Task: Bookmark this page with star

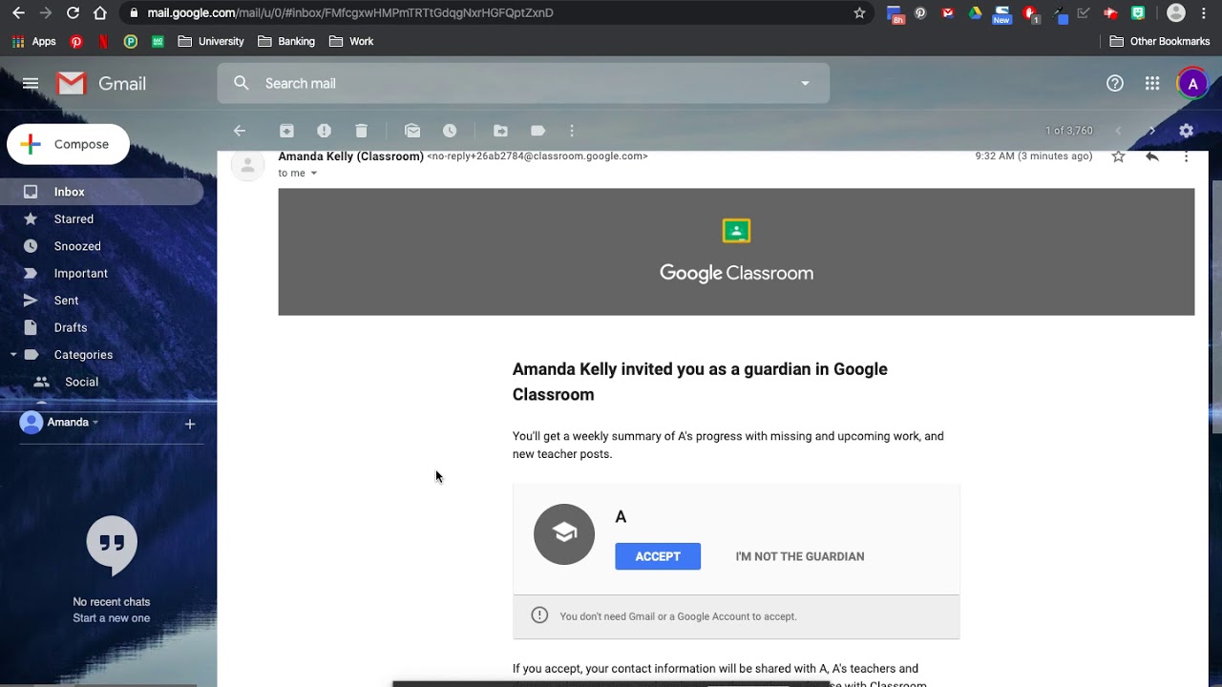Action: (x=859, y=12)
